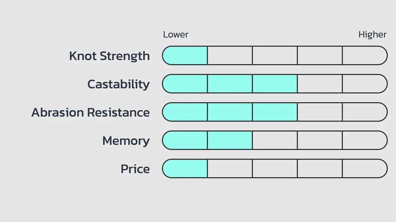Click the Castability label
Image resolution: width=396 pixels, height=222 pixels.
118,84
